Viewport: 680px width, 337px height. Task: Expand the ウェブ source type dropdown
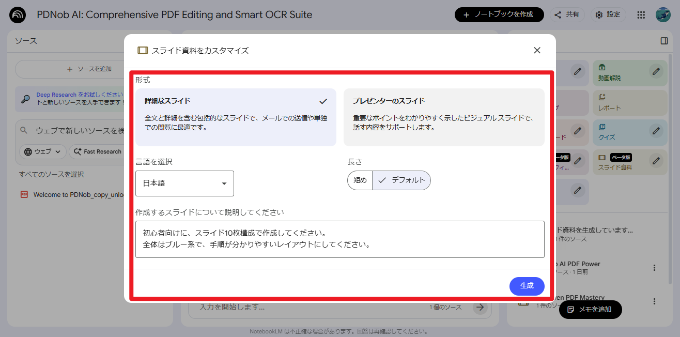coord(42,151)
